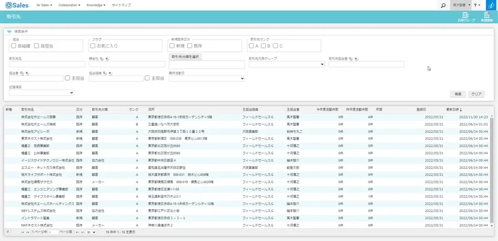
Task: Clear 担当者 with its x icon
Action: coord(27,73)
